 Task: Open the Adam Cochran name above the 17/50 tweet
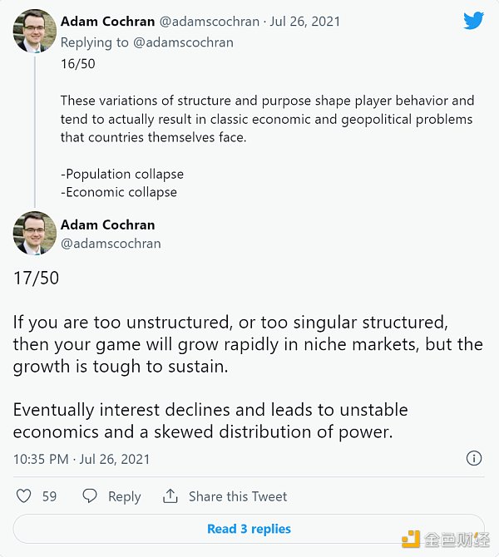tap(108, 224)
